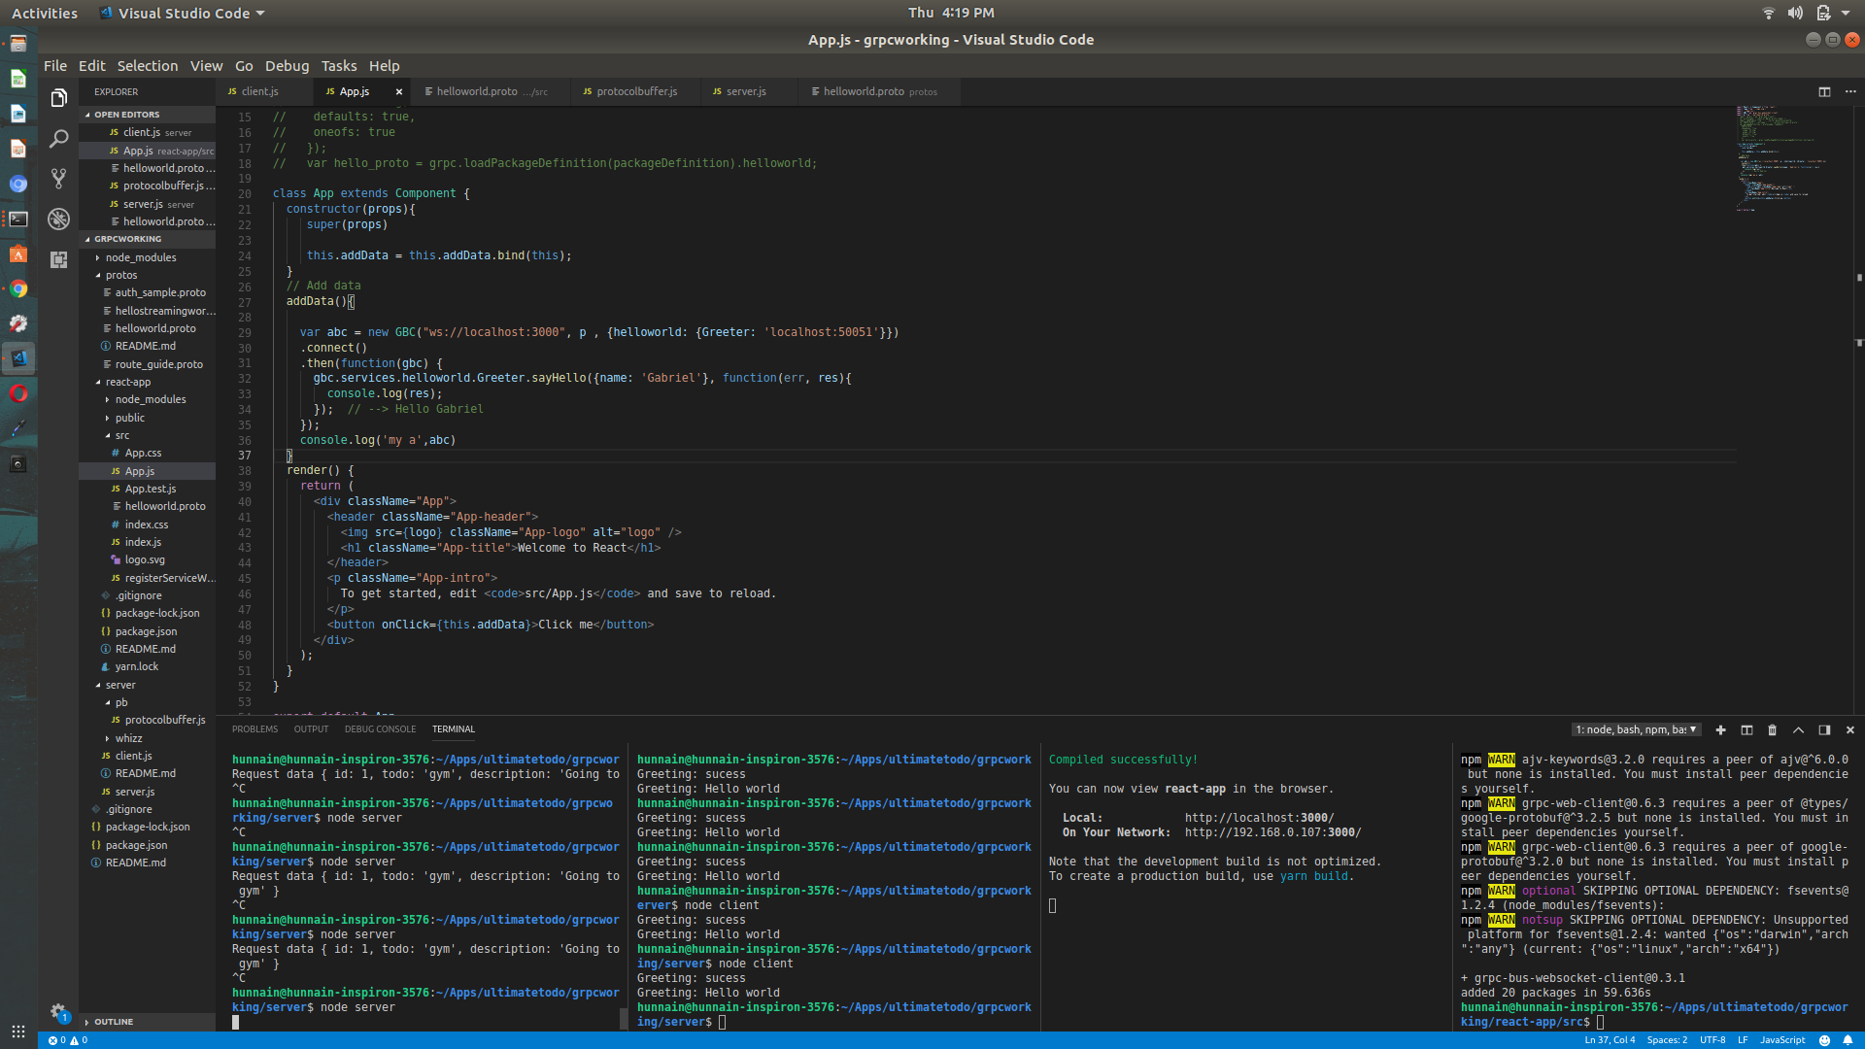Image resolution: width=1865 pixels, height=1049 pixels.
Task: Expand the OUTLINE section
Action: click(x=115, y=1021)
